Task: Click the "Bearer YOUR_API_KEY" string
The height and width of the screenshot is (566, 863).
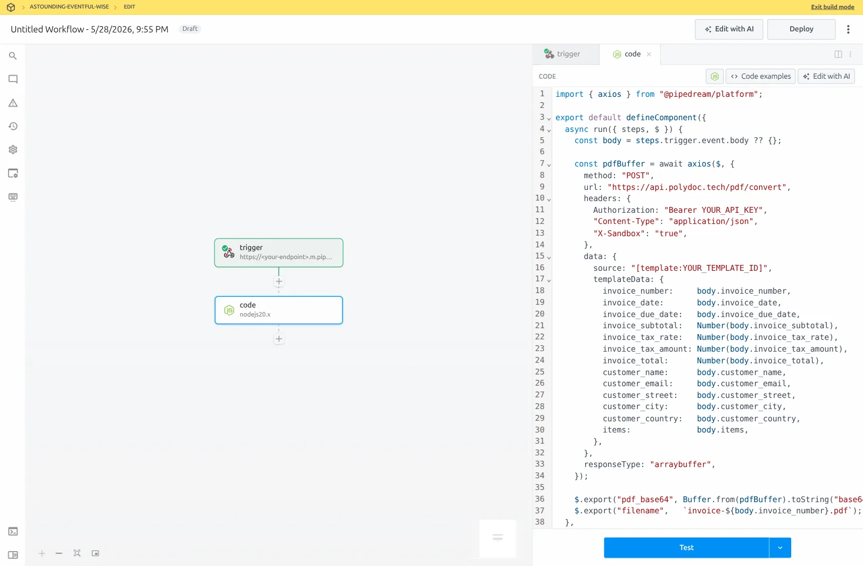Action: tap(713, 210)
